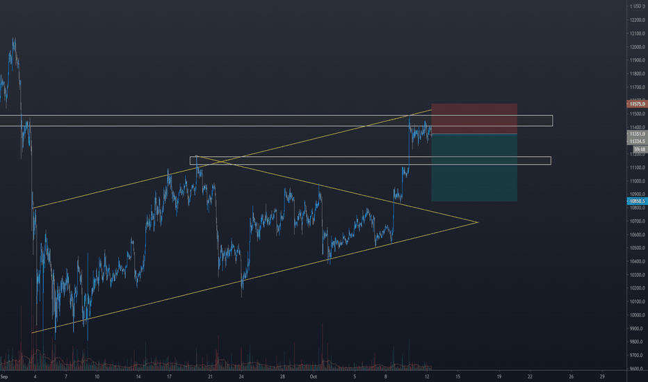Click the 29 date label on time axis
Screen dimensions: 648x382
coord(602,376)
